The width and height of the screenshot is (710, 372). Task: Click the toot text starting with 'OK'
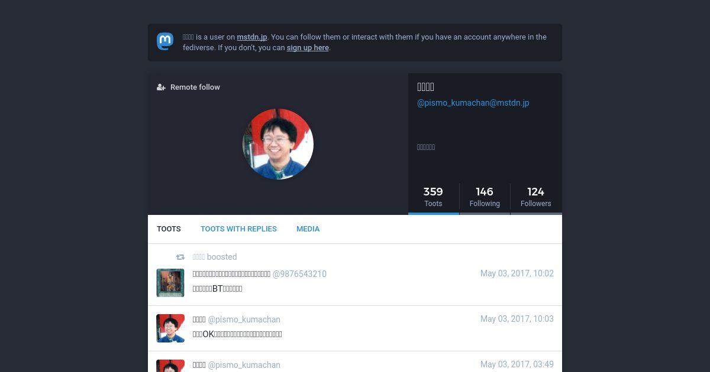(x=237, y=334)
